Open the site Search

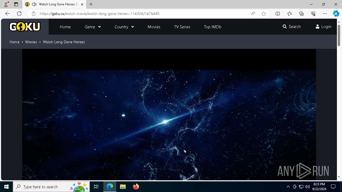pyautogui.click(x=292, y=27)
